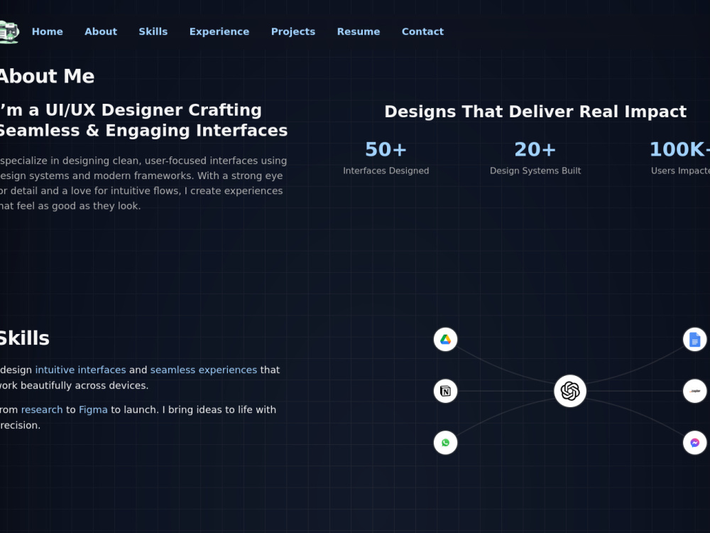Click the site logo icon
710x533 pixels.
click(x=9, y=32)
